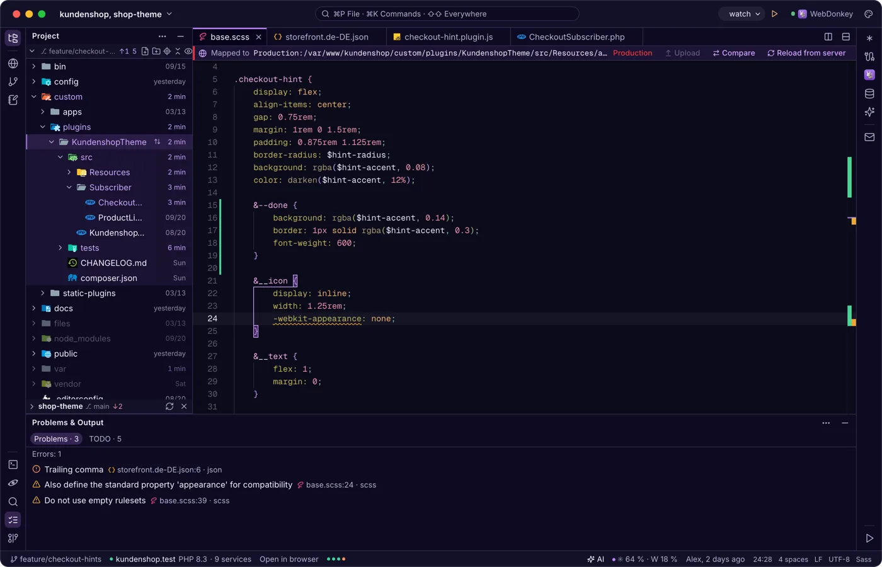
Task: Toggle the Project tree panel icon
Action: point(13,38)
